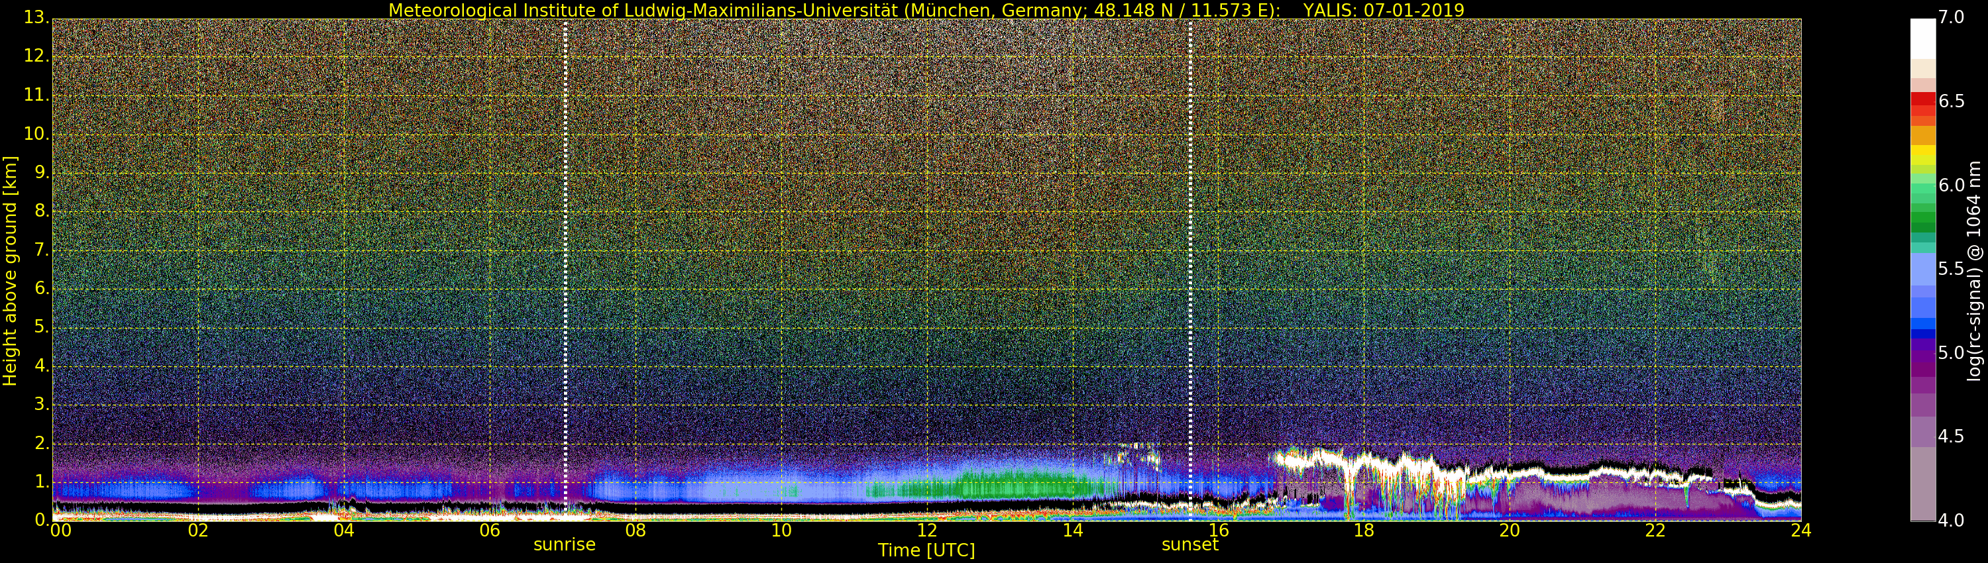Select the 14 time tick label
This screenshot has width=1988, height=563.
(x=1073, y=531)
